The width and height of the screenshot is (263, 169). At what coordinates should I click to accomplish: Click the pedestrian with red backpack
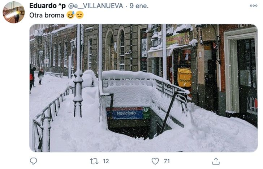(33, 78)
